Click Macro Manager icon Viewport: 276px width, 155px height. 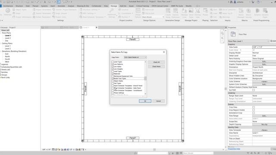click(241, 11)
